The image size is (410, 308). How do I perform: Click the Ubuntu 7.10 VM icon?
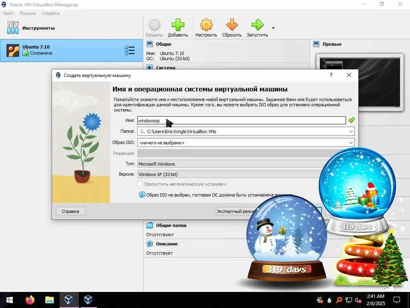(x=13, y=51)
